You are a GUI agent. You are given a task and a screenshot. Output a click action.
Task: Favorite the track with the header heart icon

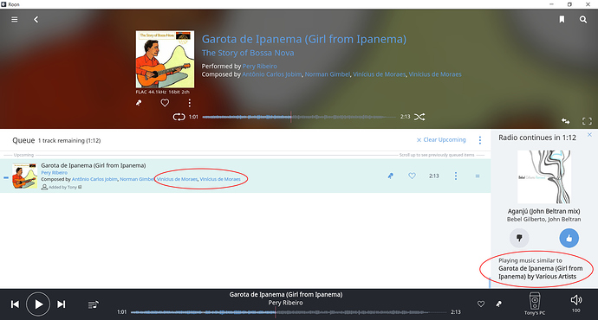165,103
